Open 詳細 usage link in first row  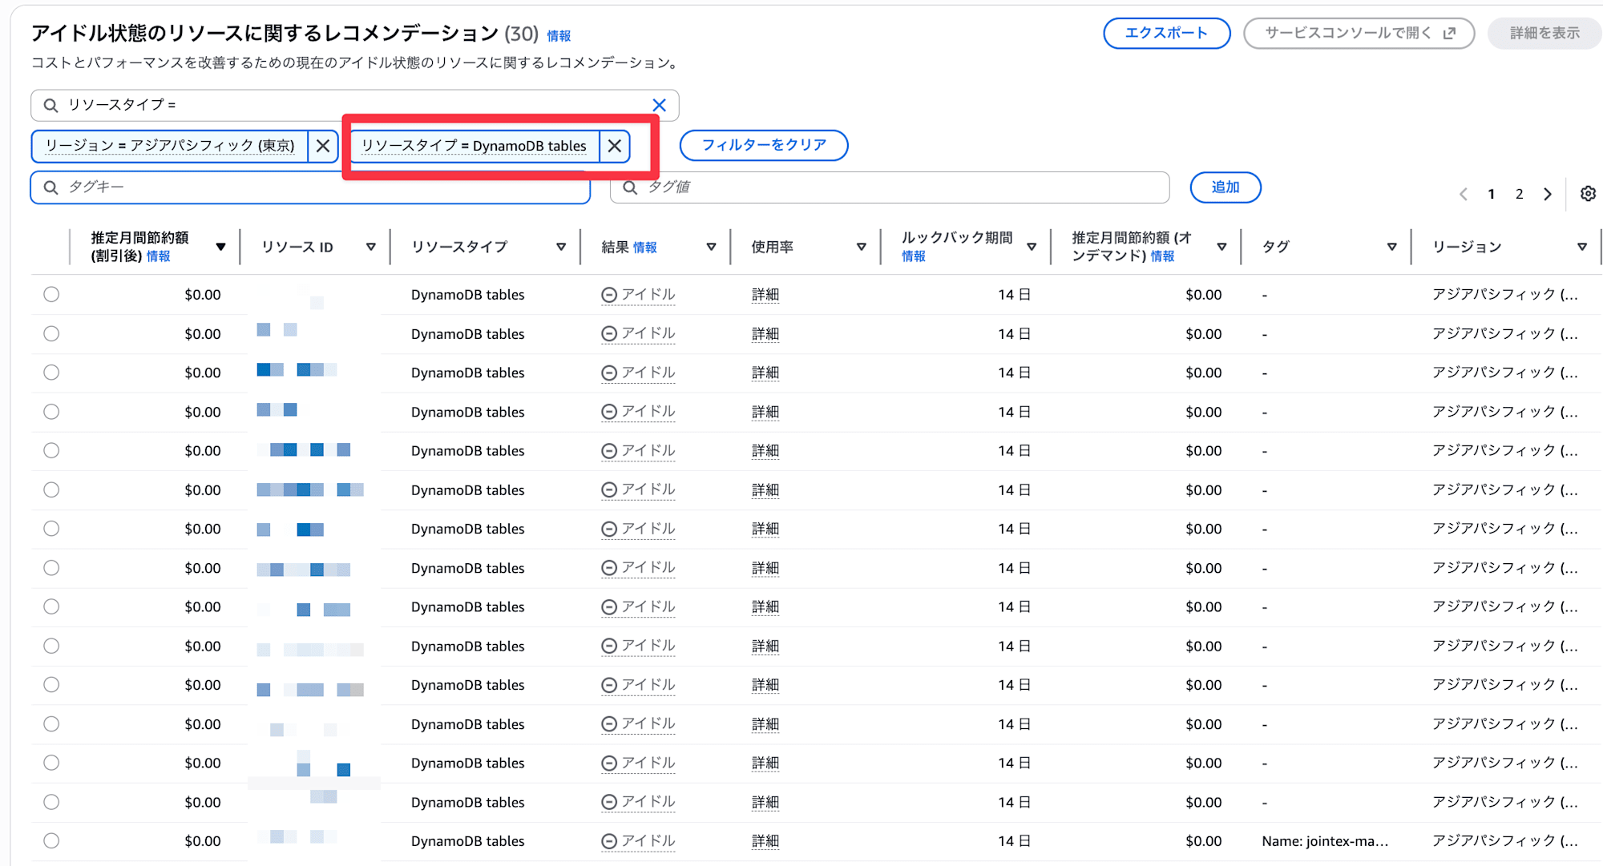click(x=765, y=295)
